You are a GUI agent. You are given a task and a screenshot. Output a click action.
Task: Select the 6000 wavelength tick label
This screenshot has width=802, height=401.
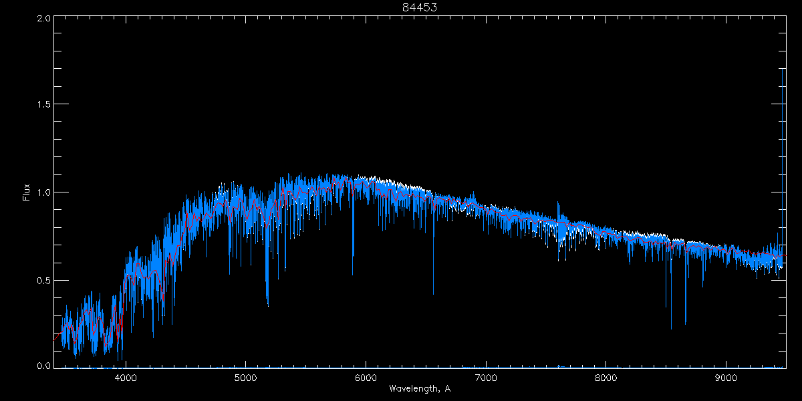366,377
